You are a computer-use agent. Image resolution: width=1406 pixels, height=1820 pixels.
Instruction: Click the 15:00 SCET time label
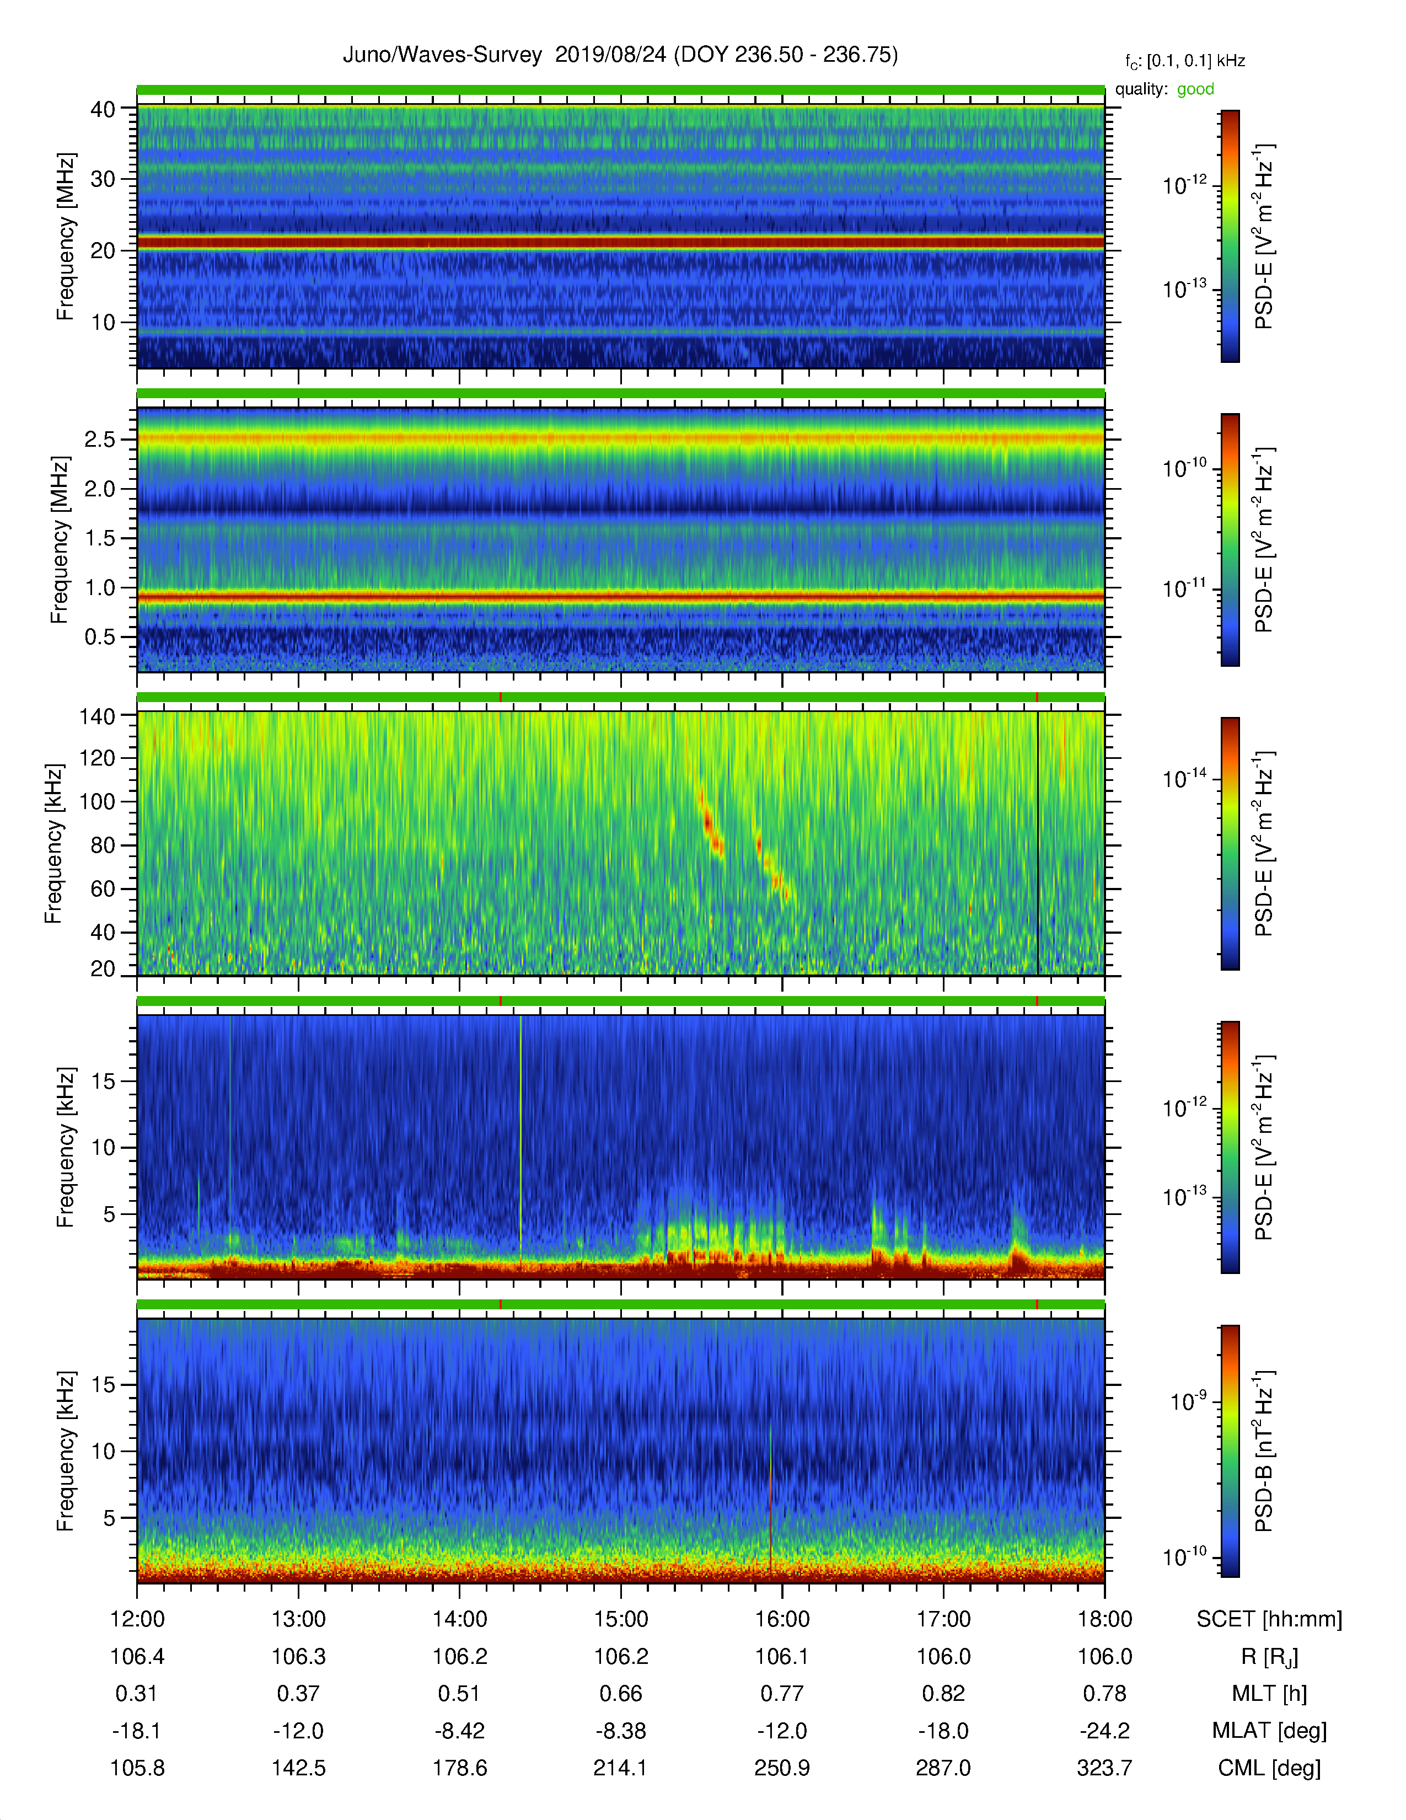coord(620,1619)
